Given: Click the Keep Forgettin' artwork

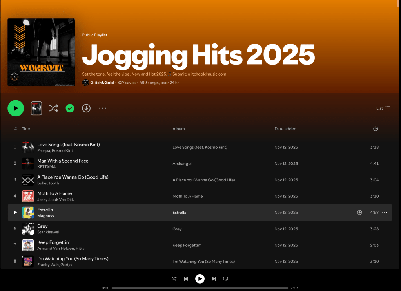Looking at the screenshot, I should (x=28, y=245).
